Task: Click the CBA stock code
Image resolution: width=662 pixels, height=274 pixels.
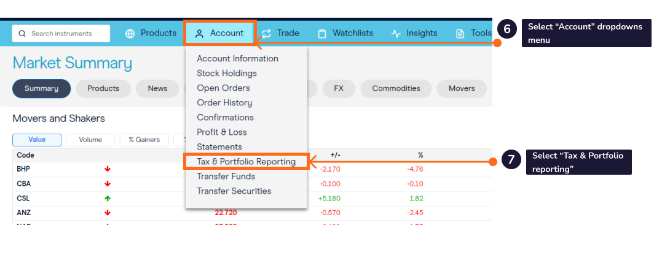Action: 23,184
